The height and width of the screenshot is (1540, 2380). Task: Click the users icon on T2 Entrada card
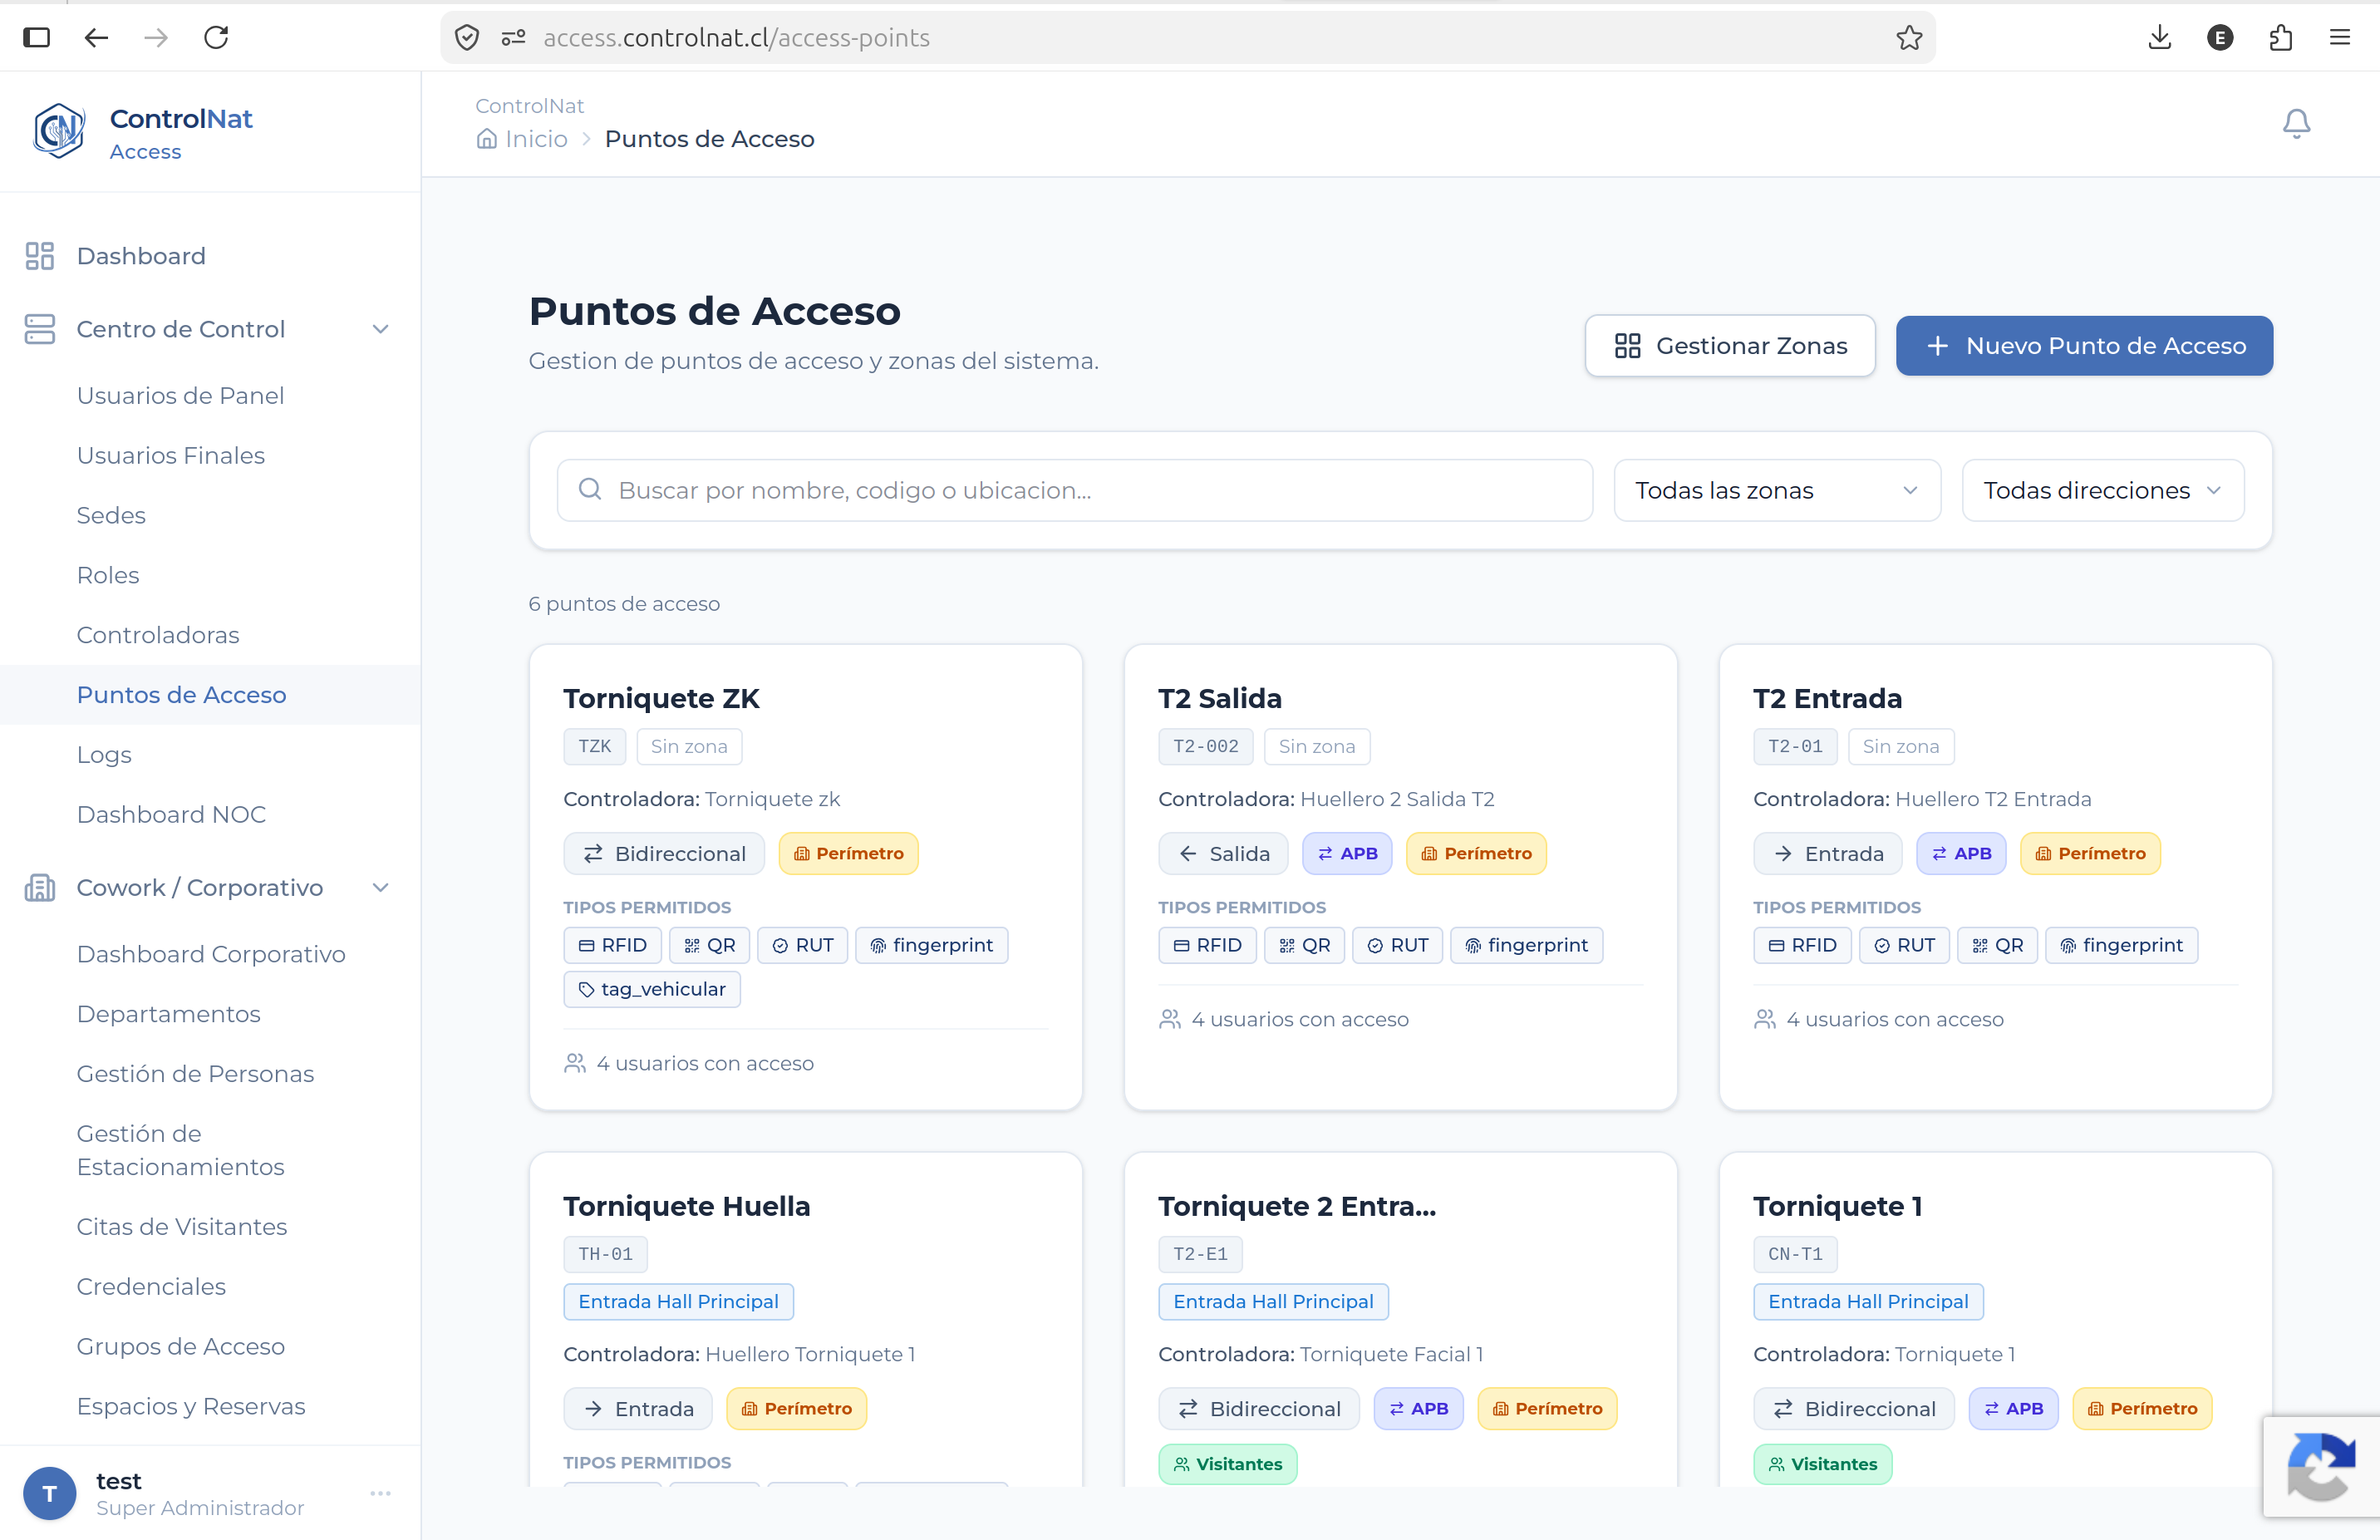[1764, 1019]
